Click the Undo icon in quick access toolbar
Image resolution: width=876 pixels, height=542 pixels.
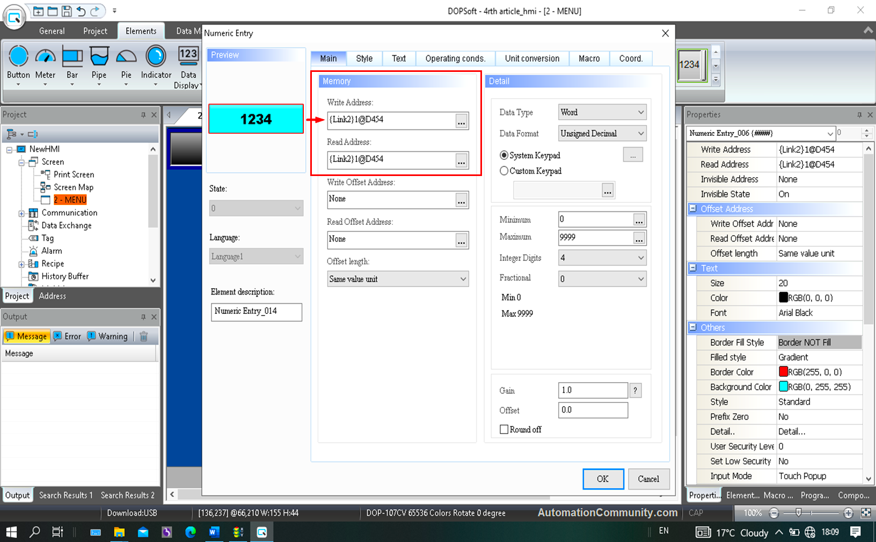[x=80, y=11]
